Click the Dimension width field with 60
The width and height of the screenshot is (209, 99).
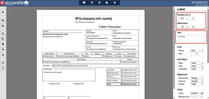182,27
